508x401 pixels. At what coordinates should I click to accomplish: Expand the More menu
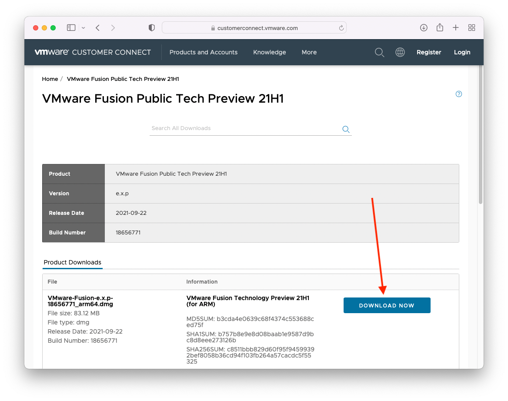pyautogui.click(x=309, y=52)
